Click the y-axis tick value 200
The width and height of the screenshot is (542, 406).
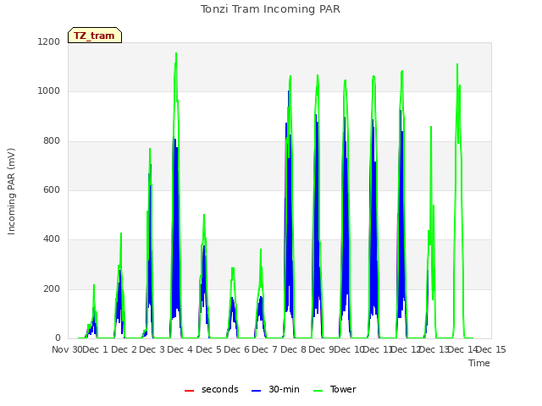pos(52,289)
